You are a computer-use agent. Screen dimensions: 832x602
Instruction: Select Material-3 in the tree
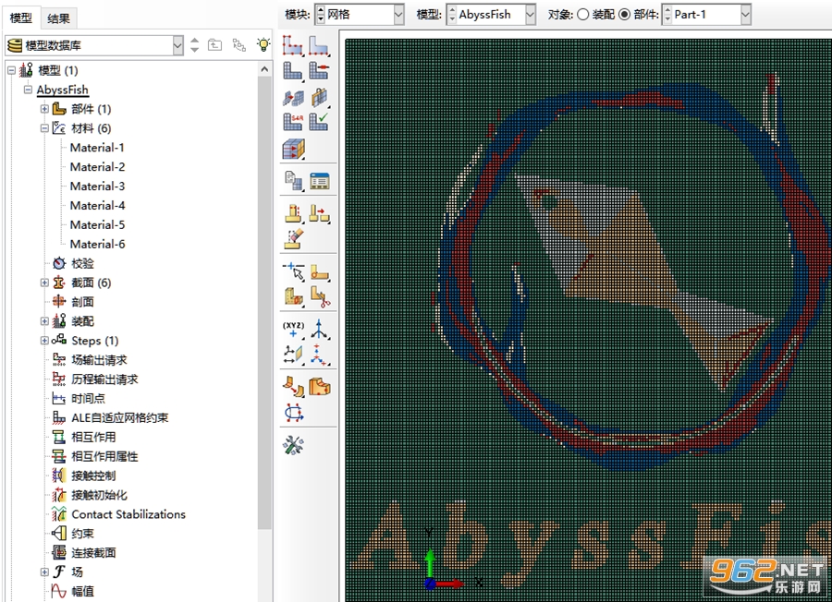coord(97,186)
